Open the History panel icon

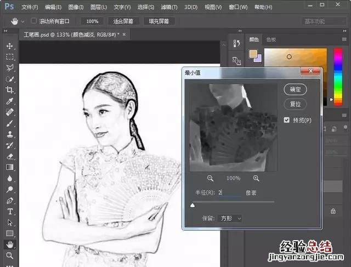(x=236, y=43)
